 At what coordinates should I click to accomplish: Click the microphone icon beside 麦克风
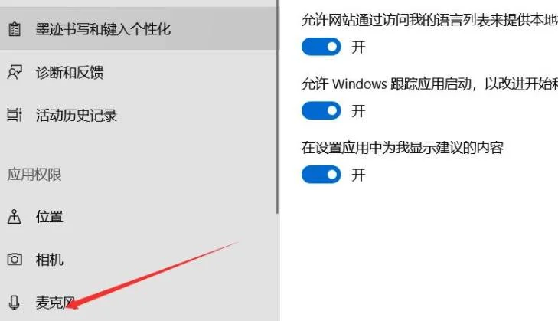click(15, 303)
